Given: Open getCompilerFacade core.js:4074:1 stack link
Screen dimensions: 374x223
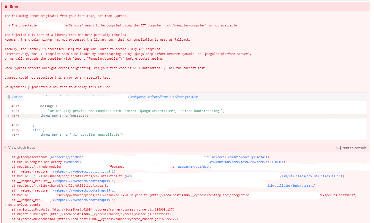Looking at the screenshot, I should (160, 157).
